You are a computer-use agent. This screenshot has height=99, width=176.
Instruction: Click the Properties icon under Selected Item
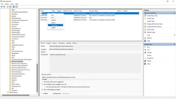click(x=145, y=58)
